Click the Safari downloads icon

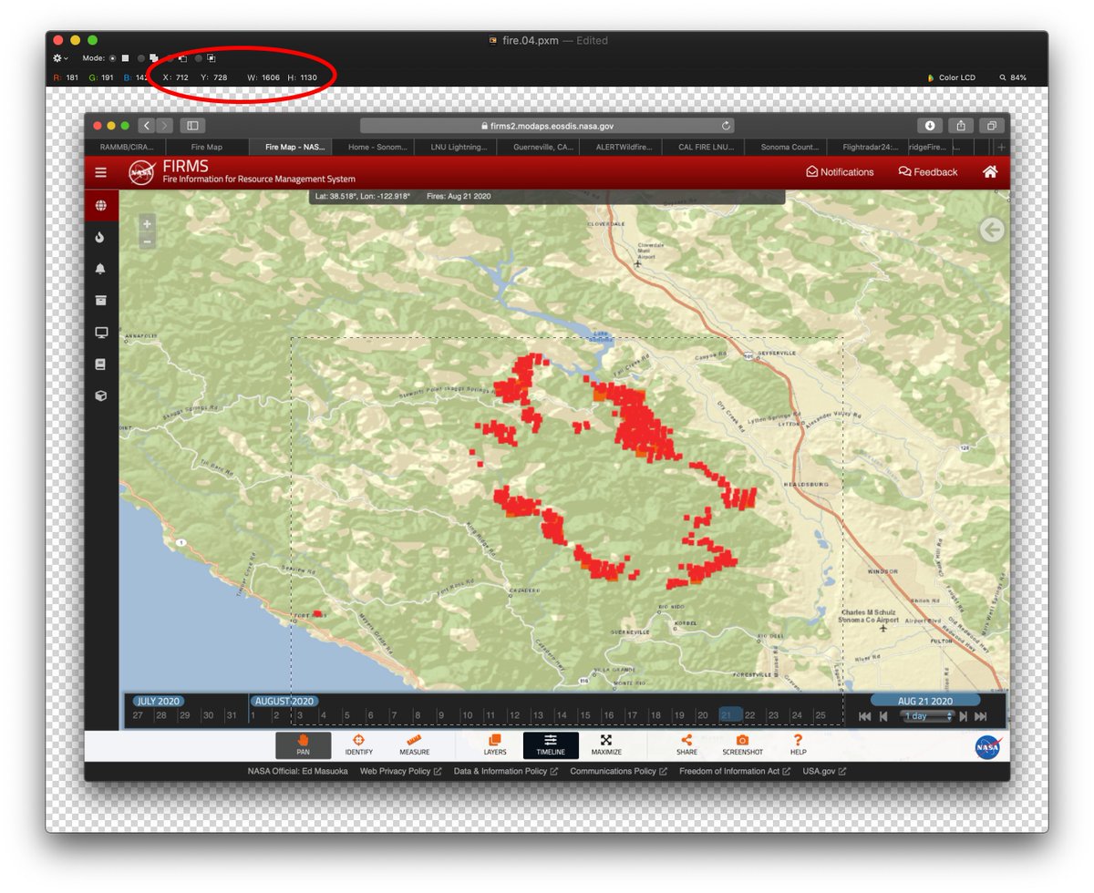(x=930, y=126)
